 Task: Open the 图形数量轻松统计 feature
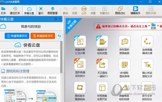(80, 64)
